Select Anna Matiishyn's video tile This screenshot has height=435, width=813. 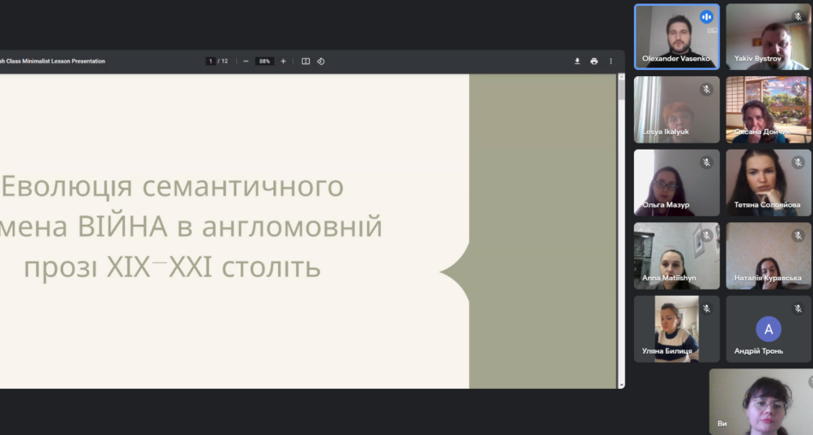click(676, 256)
